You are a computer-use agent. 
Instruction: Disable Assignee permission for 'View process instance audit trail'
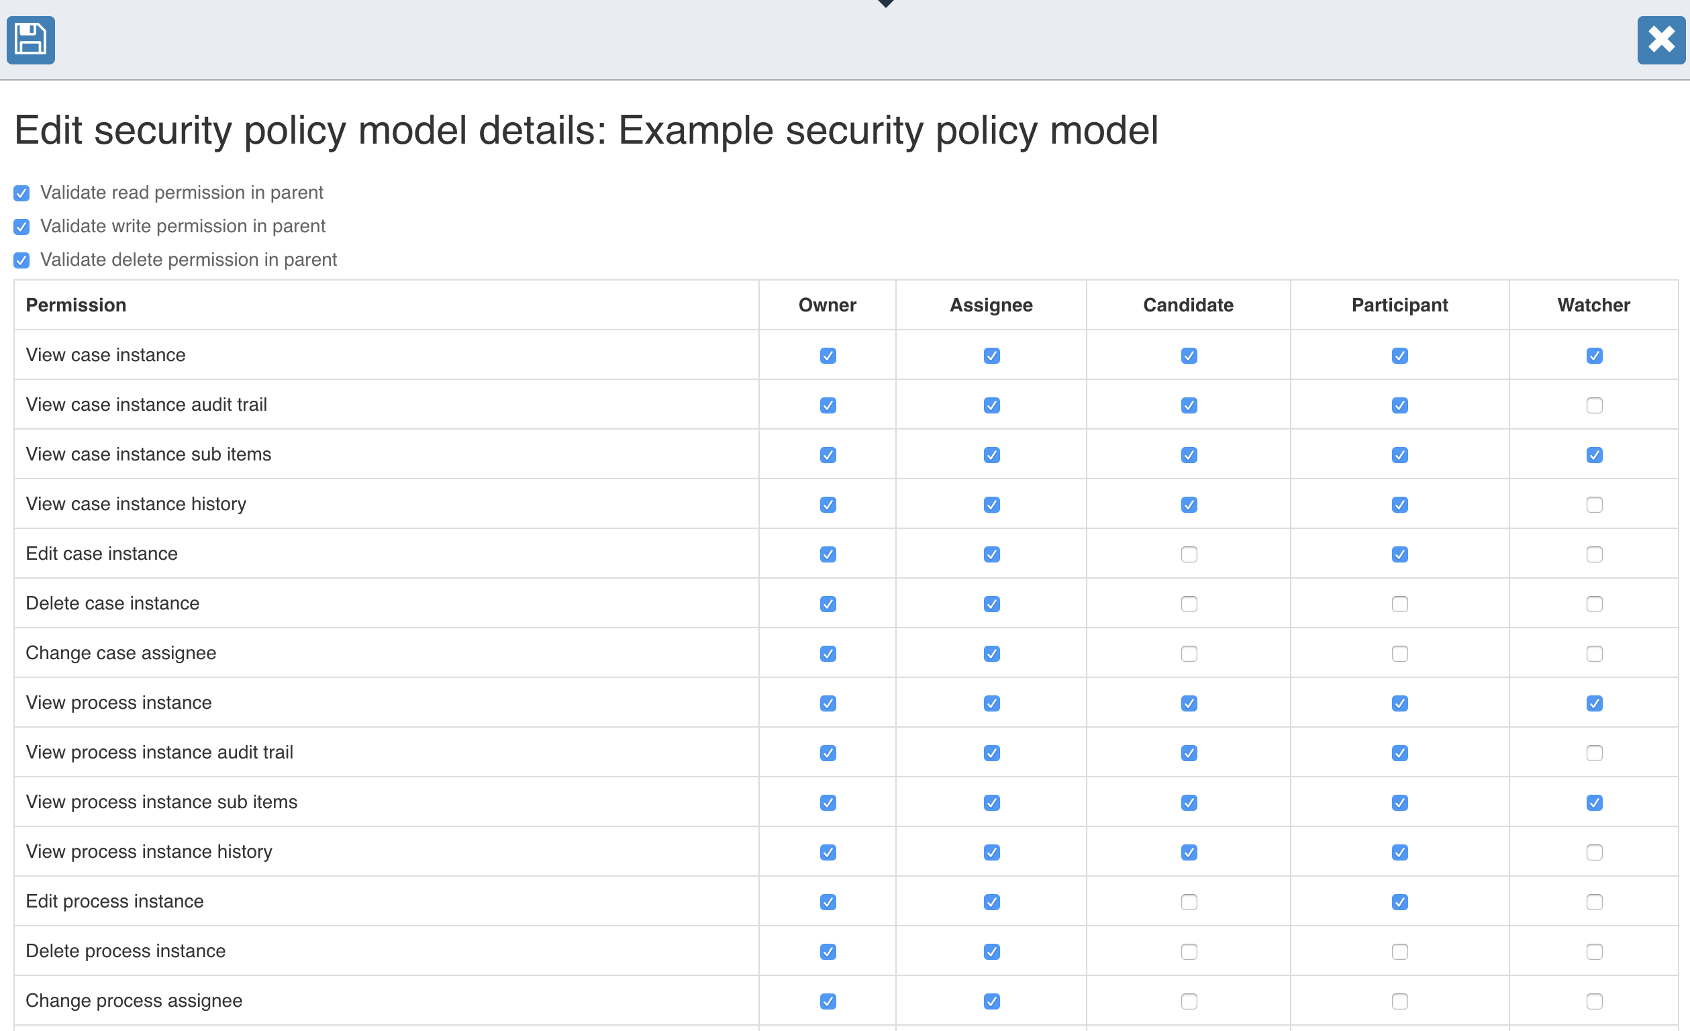[x=991, y=752]
